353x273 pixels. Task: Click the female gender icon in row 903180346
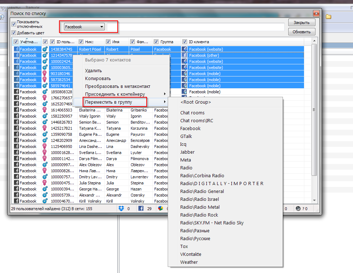tap(45, 73)
